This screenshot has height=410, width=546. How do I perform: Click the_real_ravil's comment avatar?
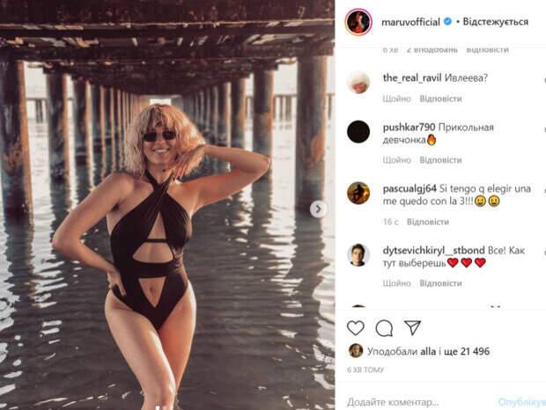358,82
